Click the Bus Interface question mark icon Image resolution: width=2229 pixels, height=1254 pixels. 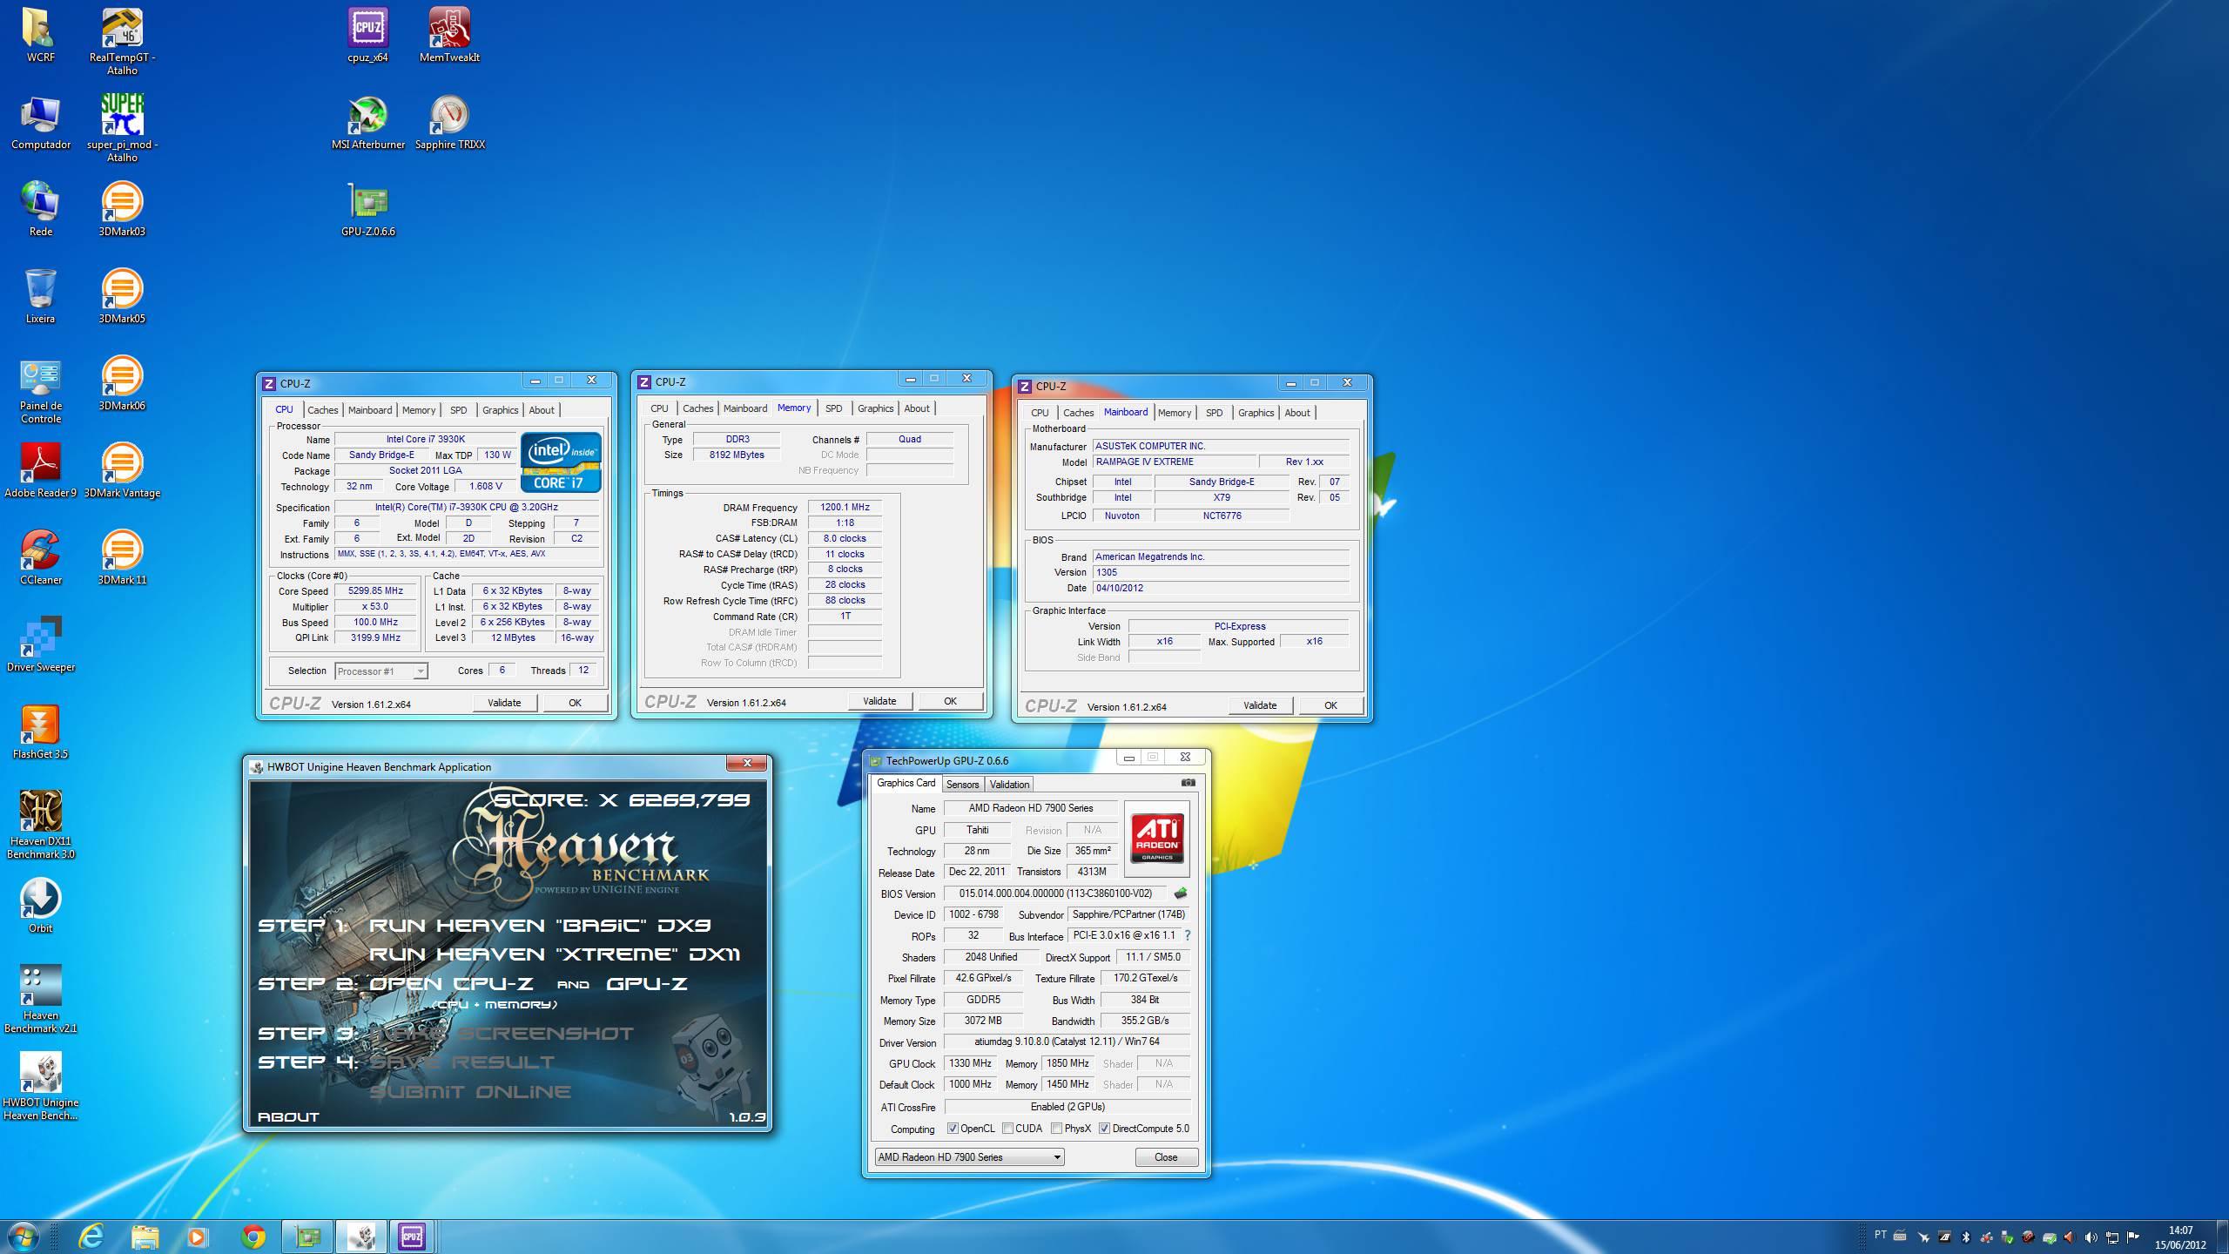(1187, 935)
